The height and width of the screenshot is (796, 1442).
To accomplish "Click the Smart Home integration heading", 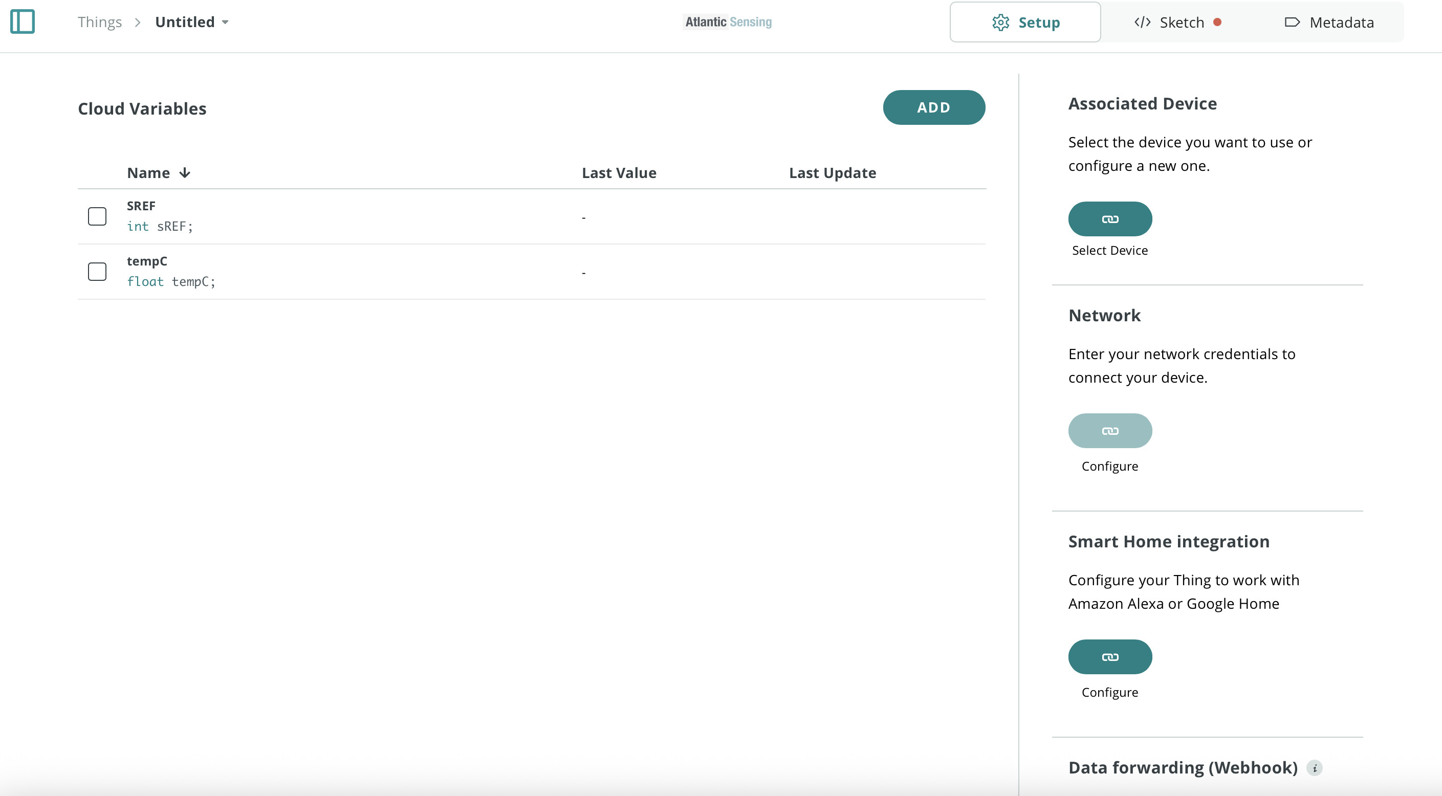I will [1169, 542].
